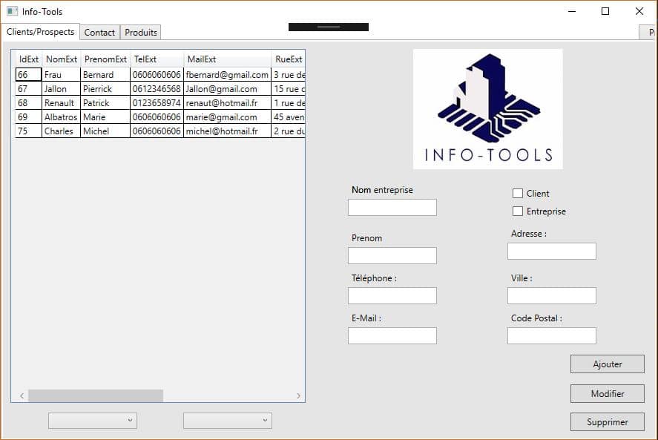Image resolution: width=658 pixels, height=440 pixels.
Task: Select the Patrick cell
Action: [x=105, y=103]
